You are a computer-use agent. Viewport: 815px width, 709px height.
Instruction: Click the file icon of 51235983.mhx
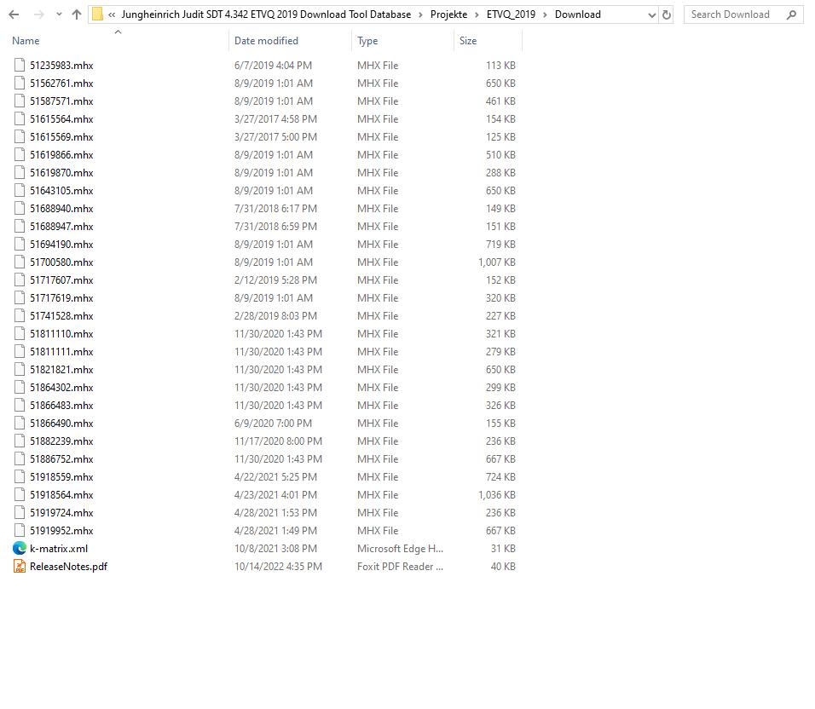pos(19,65)
